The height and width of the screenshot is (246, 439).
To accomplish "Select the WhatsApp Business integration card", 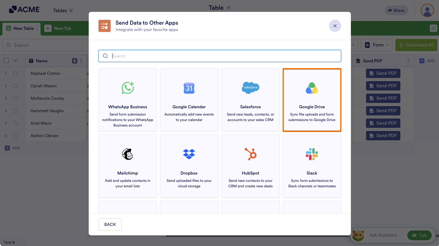I will (x=127, y=100).
